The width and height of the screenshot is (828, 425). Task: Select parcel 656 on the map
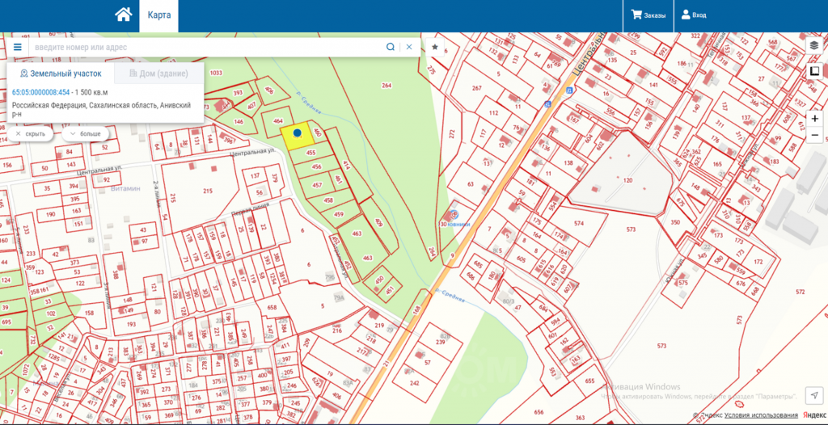[x=539, y=412]
